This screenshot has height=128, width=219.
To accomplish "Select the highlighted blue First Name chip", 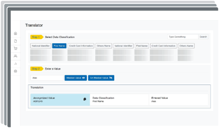I will pyautogui.click(x=59, y=46).
